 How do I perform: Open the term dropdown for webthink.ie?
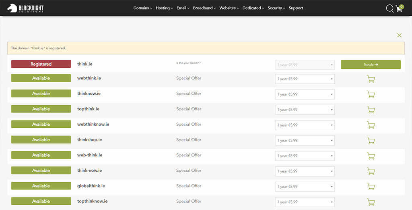(305, 79)
